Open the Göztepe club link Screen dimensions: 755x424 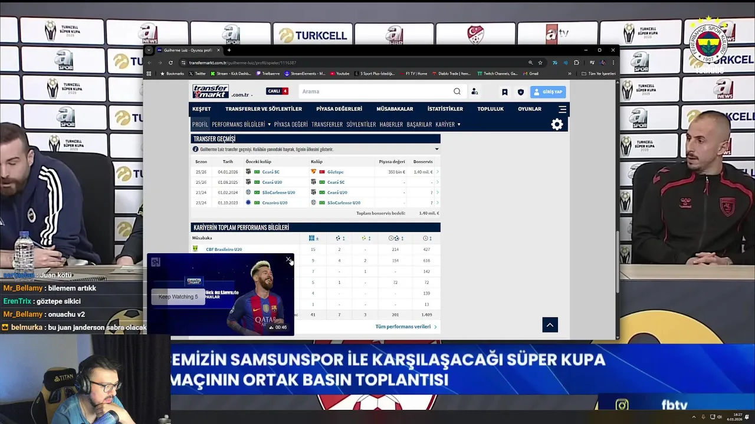click(336, 172)
